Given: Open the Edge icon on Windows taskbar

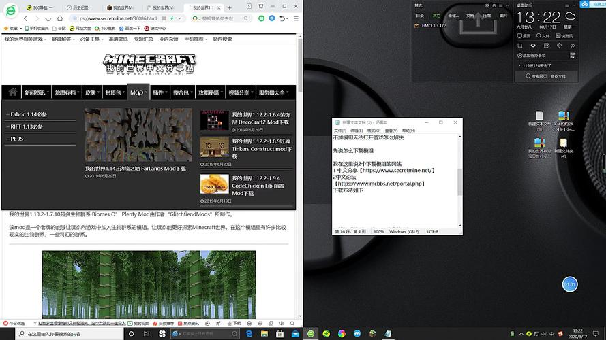Looking at the screenshot, I should pos(249,334).
